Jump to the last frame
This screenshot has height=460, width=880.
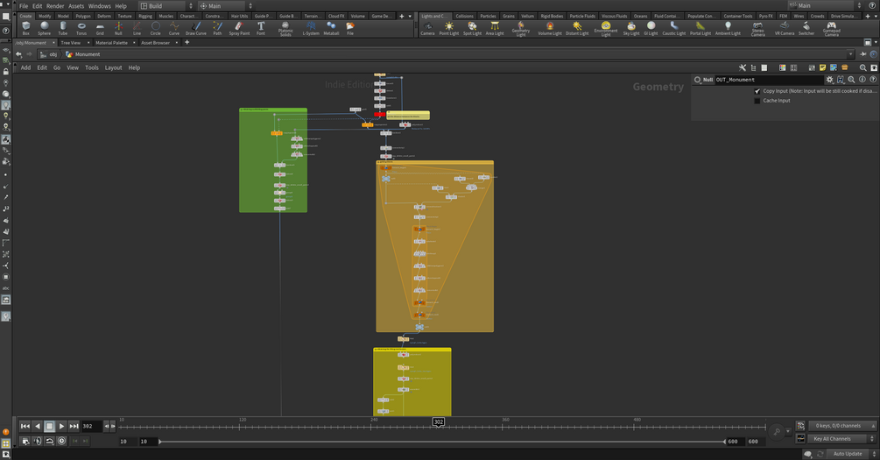(74, 427)
